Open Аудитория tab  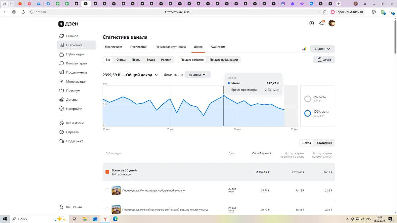click(x=218, y=47)
